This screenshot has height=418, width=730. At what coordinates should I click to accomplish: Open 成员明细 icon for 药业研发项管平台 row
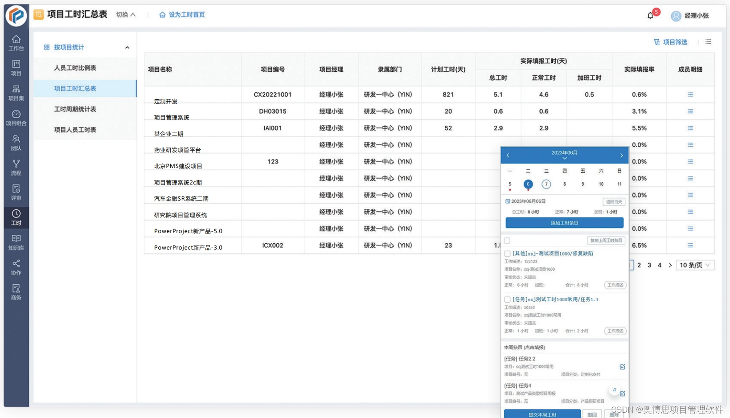click(690, 145)
